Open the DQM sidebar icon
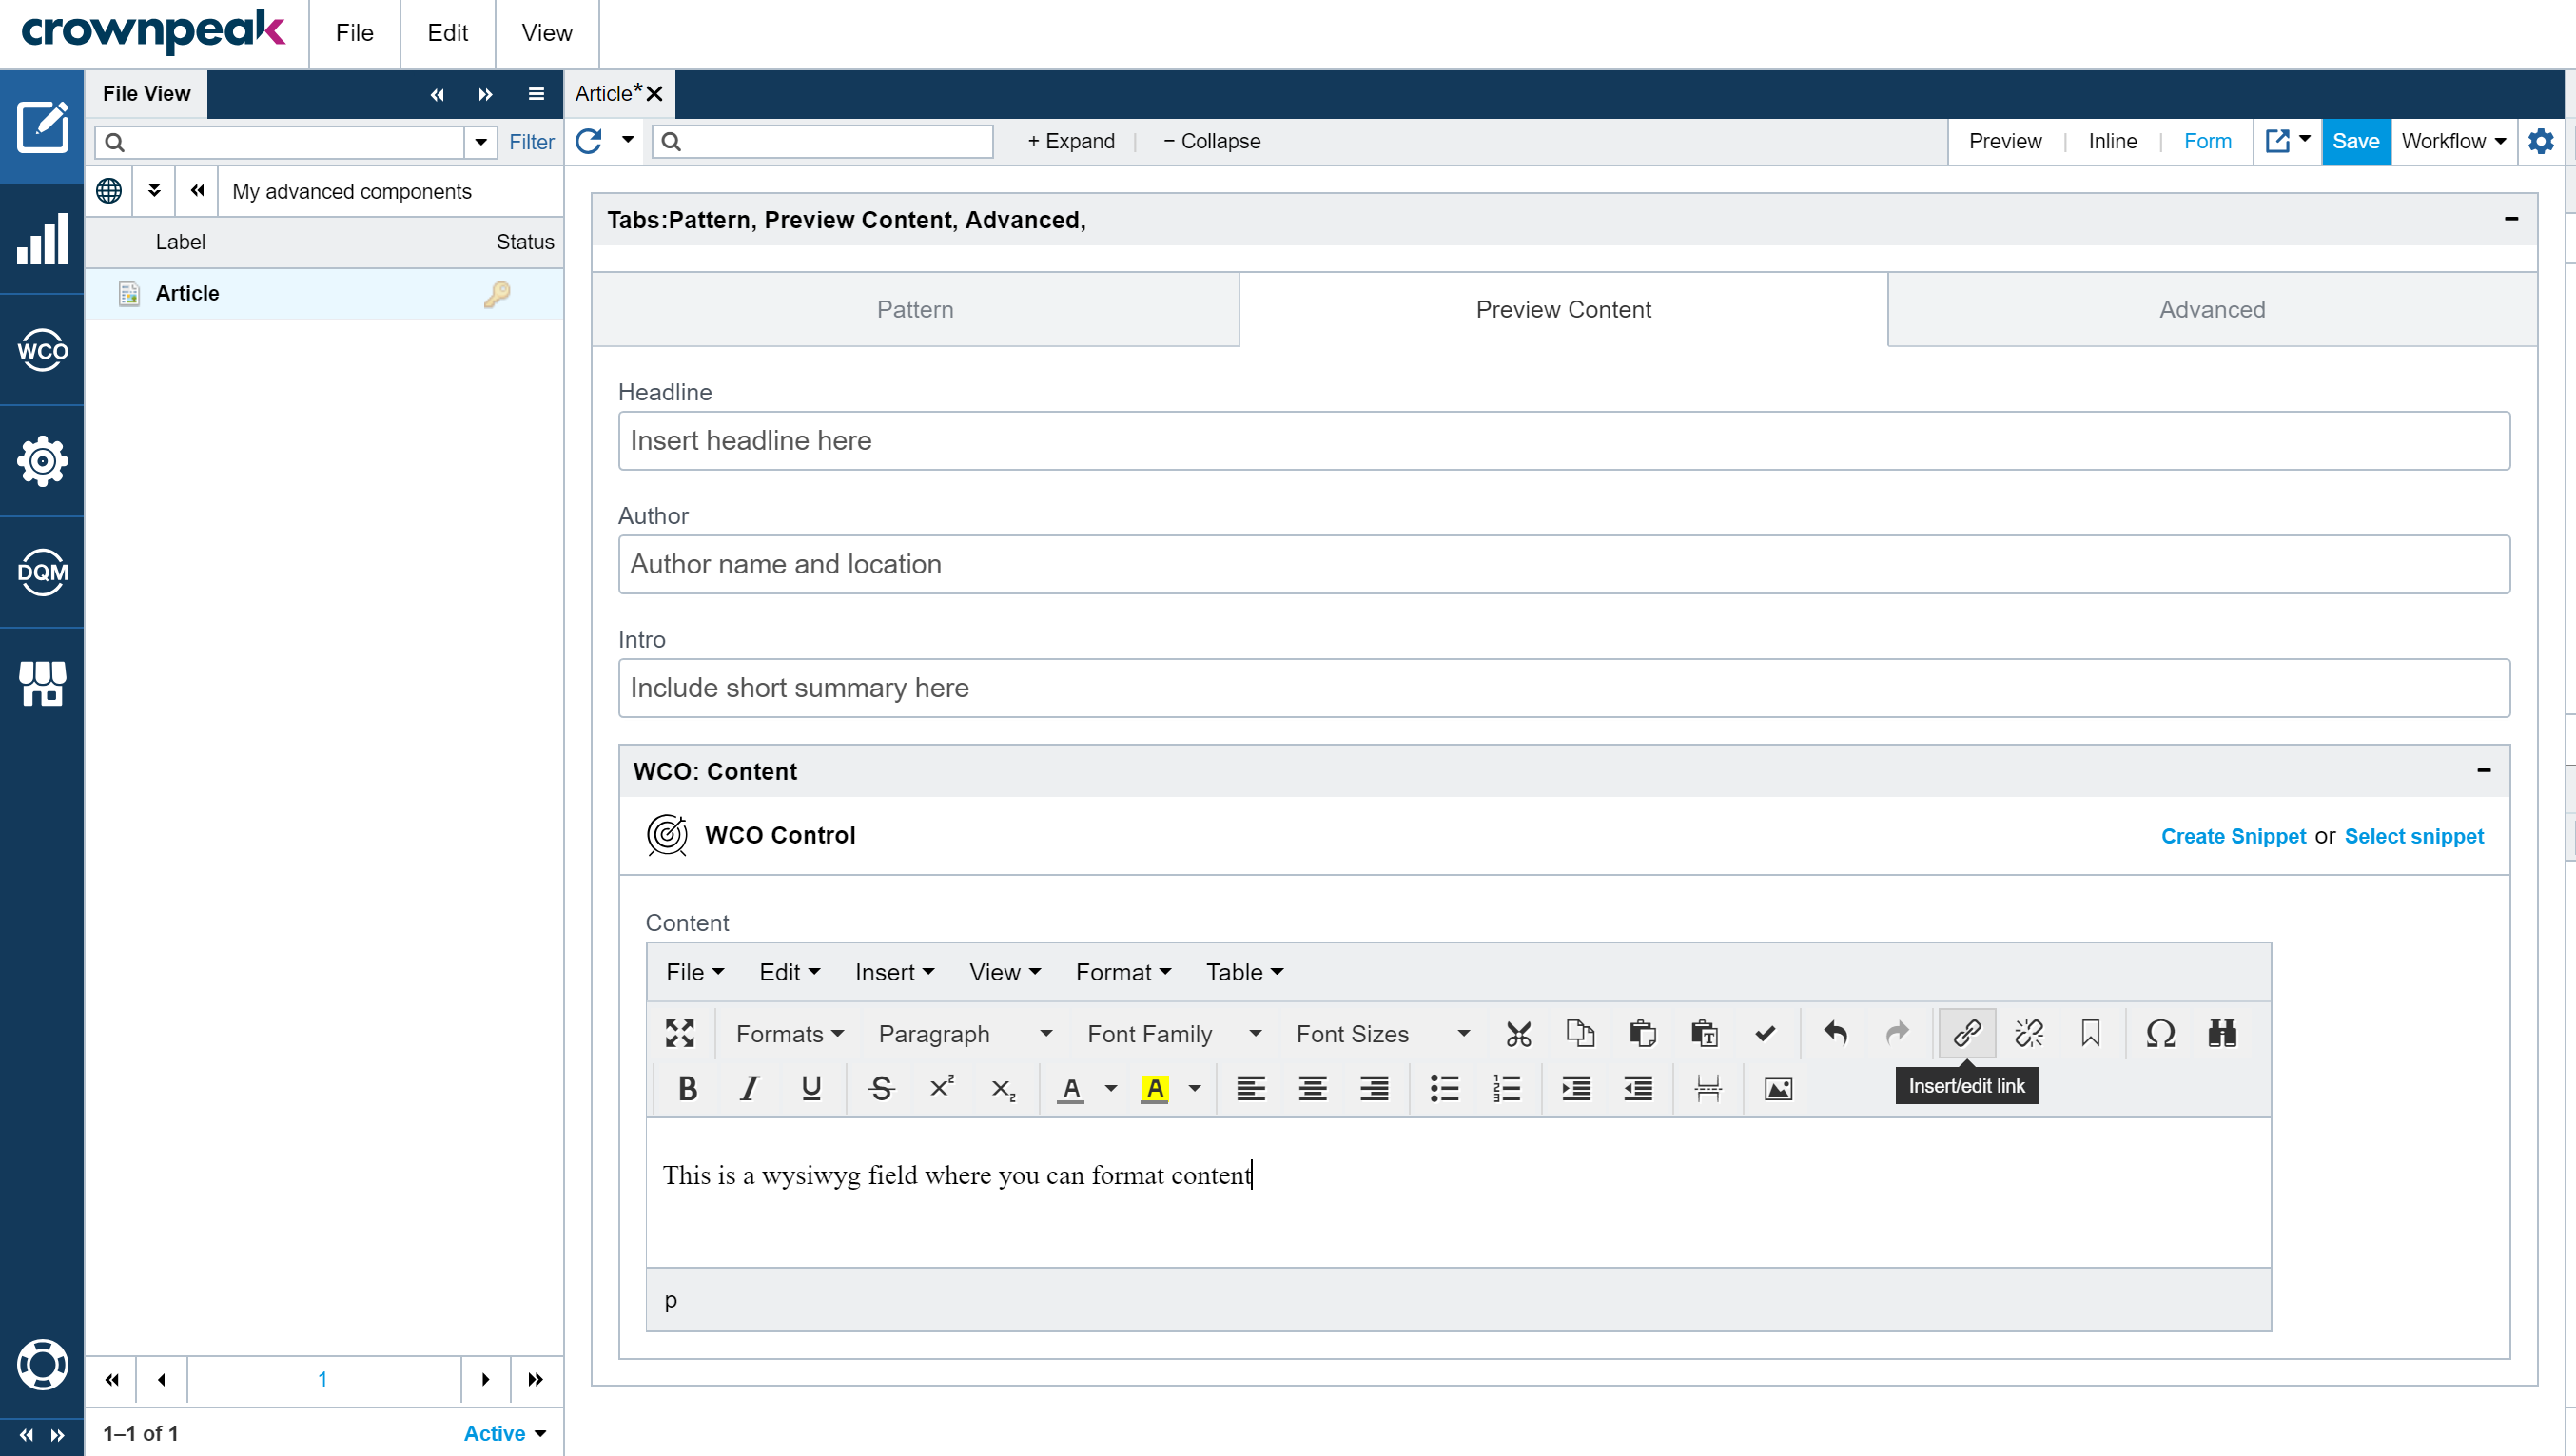The image size is (2576, 1456). click(x=42, y=572)
